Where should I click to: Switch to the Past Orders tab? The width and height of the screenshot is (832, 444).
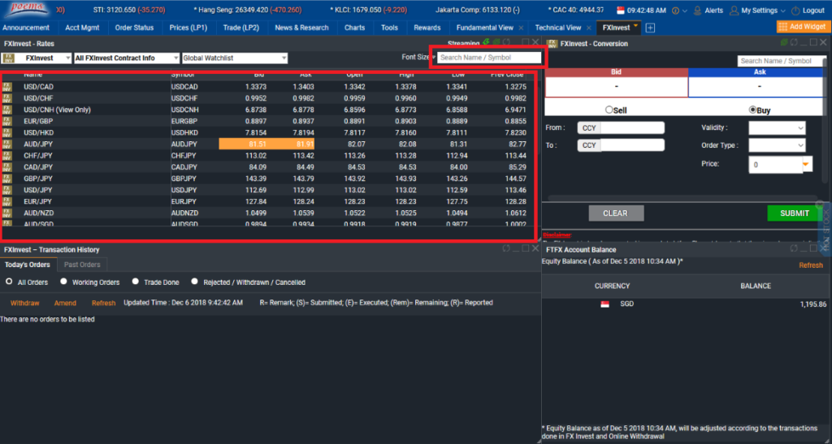pos(82,265)
